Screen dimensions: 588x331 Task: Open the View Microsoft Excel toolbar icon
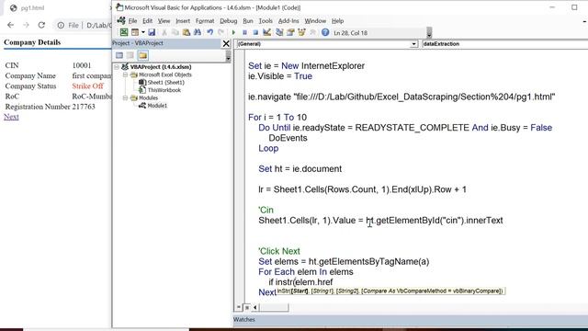(x=124, y=33)
